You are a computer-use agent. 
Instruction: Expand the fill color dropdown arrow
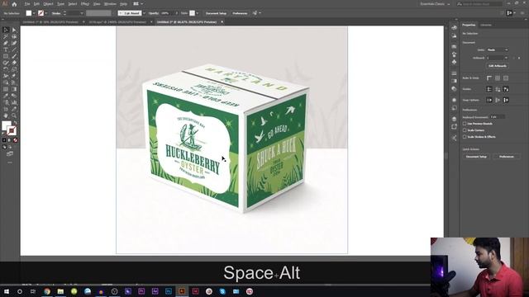(34, 13)
